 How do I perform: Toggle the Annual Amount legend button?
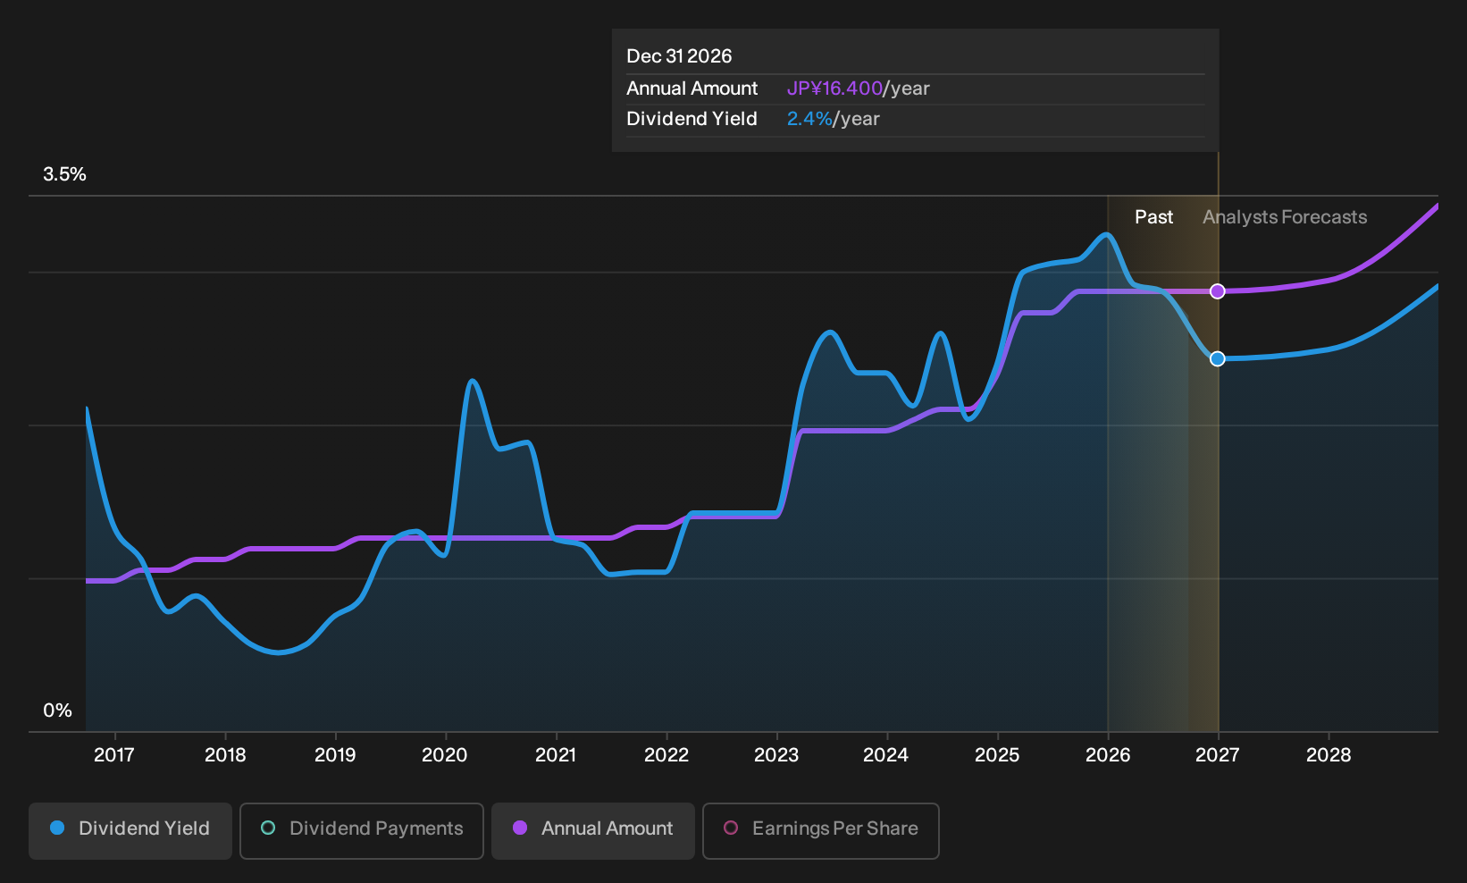[593, 831]
